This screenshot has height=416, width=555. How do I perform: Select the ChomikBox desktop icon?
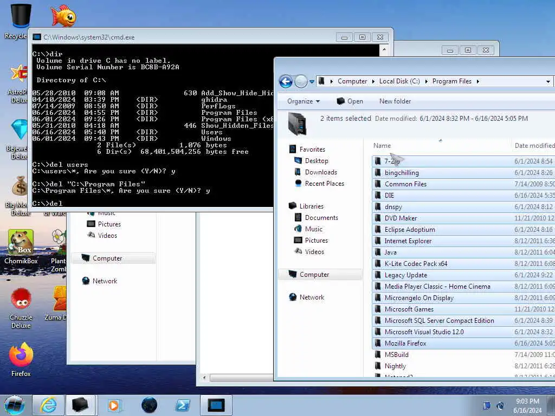point(21,247)
